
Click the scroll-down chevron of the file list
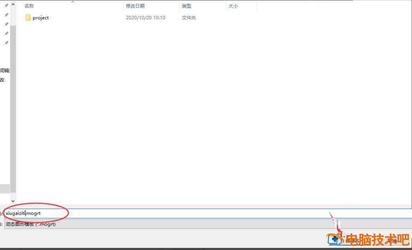[13, 201]
